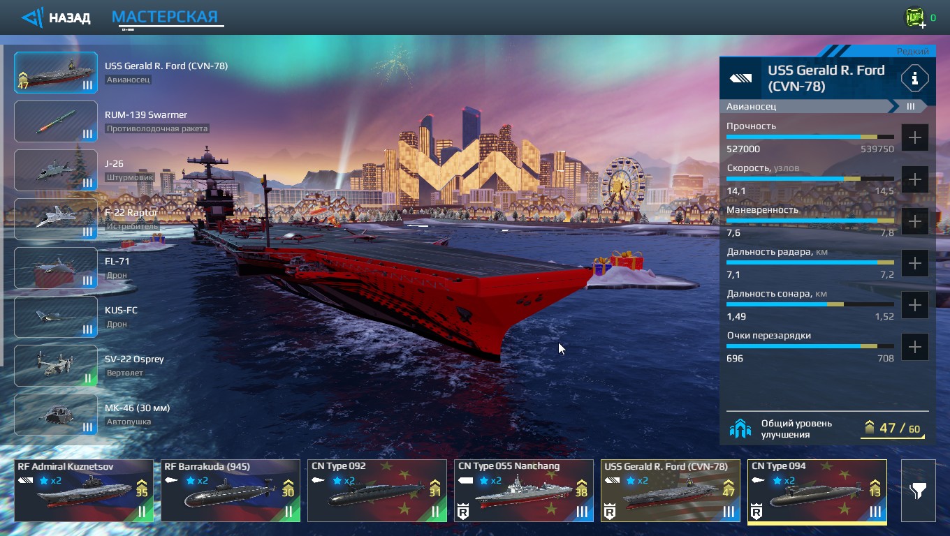
Task: Click the НАЗАД back button text
Action: (69, 18)
